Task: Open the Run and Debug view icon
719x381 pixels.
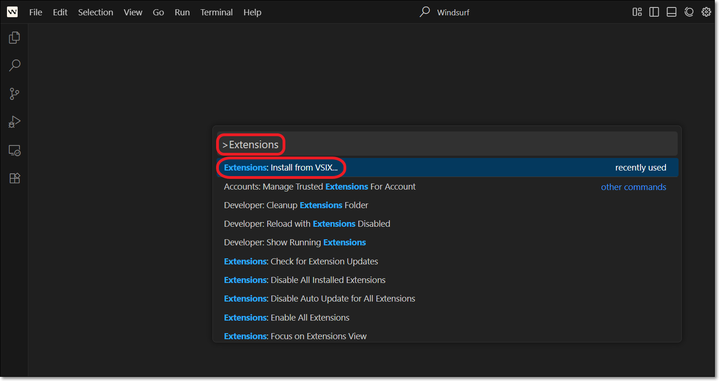Action: pyautogui.click(x=14, y=122)
